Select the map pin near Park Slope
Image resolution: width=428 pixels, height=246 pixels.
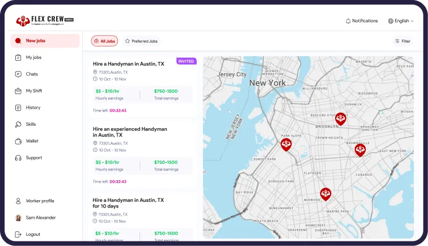click(x=286, y=145)
